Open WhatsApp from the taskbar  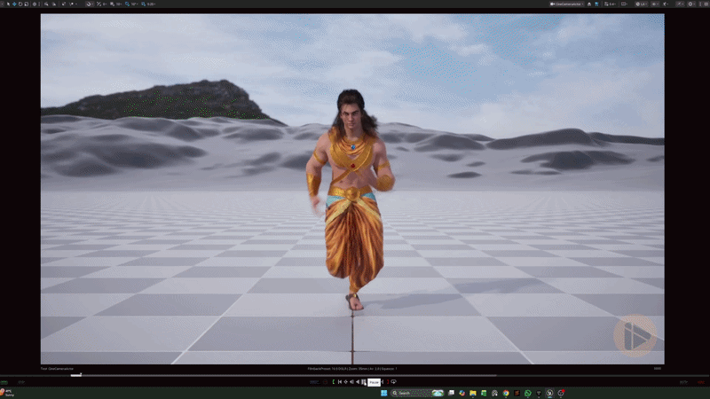coord(527,393)
